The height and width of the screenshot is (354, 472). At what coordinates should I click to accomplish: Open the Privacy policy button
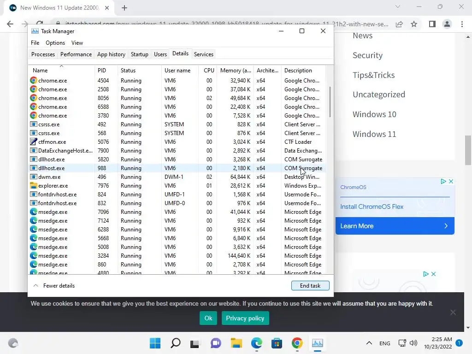(245, 318)
